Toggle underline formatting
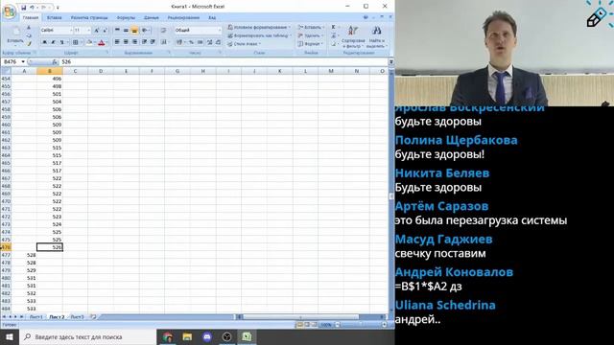 (x=61, y=42)
